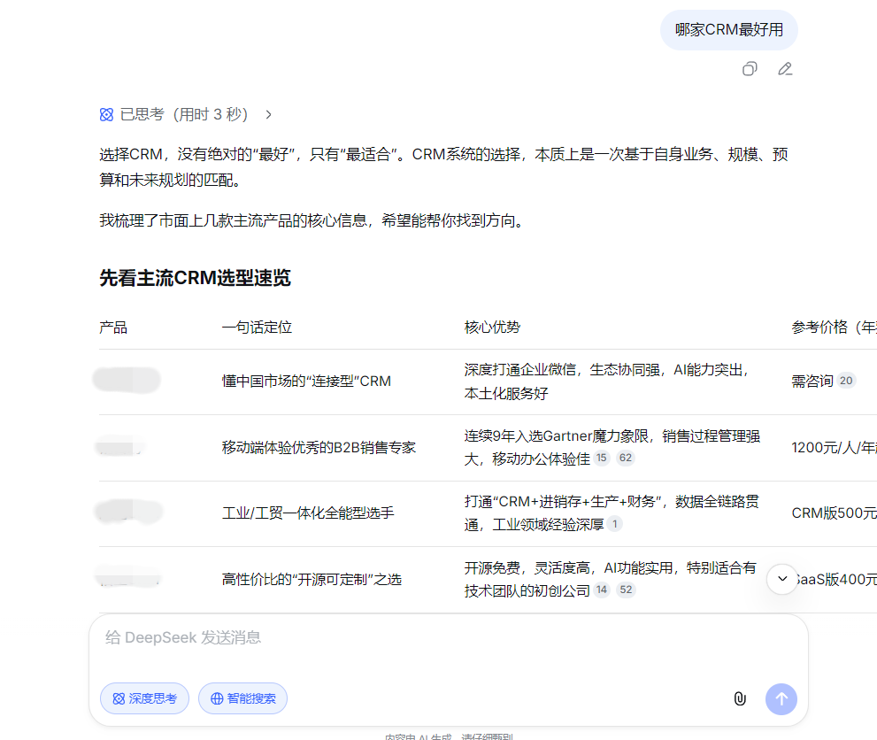Open citation 52 after 技术团队的初创公司
The width and height of the screenshot is (877, 740).
coord(626,590)
